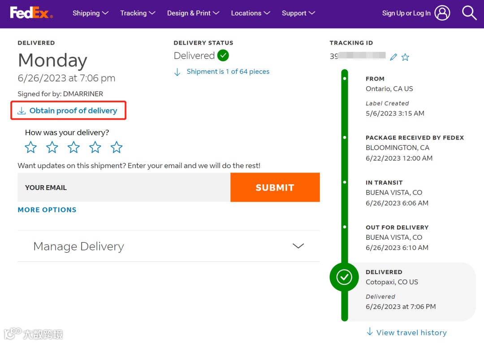Click 'Ontario, CA US' origin text
The width and height of the screenshot is (484, 343).
coord(389,89)
